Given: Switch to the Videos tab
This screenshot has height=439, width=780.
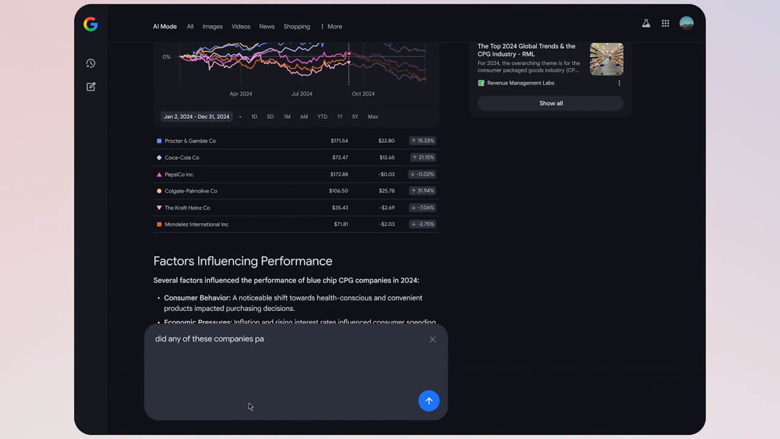Looking at the screenshot, I should point(241,27).
